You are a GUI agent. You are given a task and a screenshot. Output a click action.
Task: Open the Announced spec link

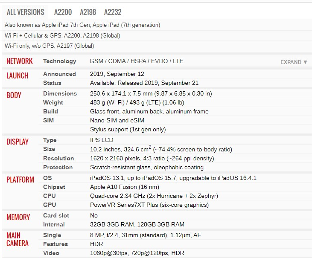tap(59, 74)
